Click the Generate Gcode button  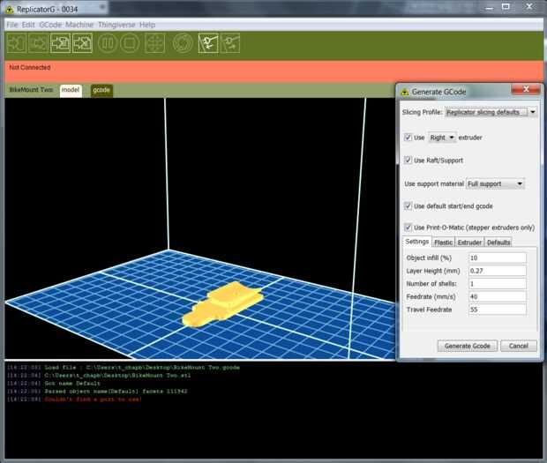tap(468, 346)
